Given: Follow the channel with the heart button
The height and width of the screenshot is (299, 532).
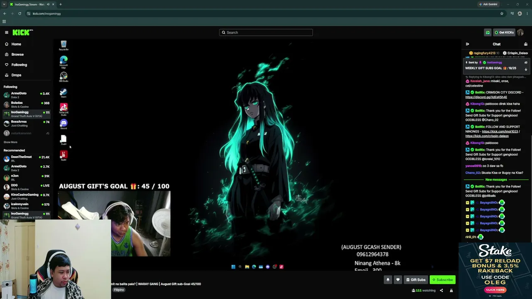Looking at the screenshot, I should [398, 280].
